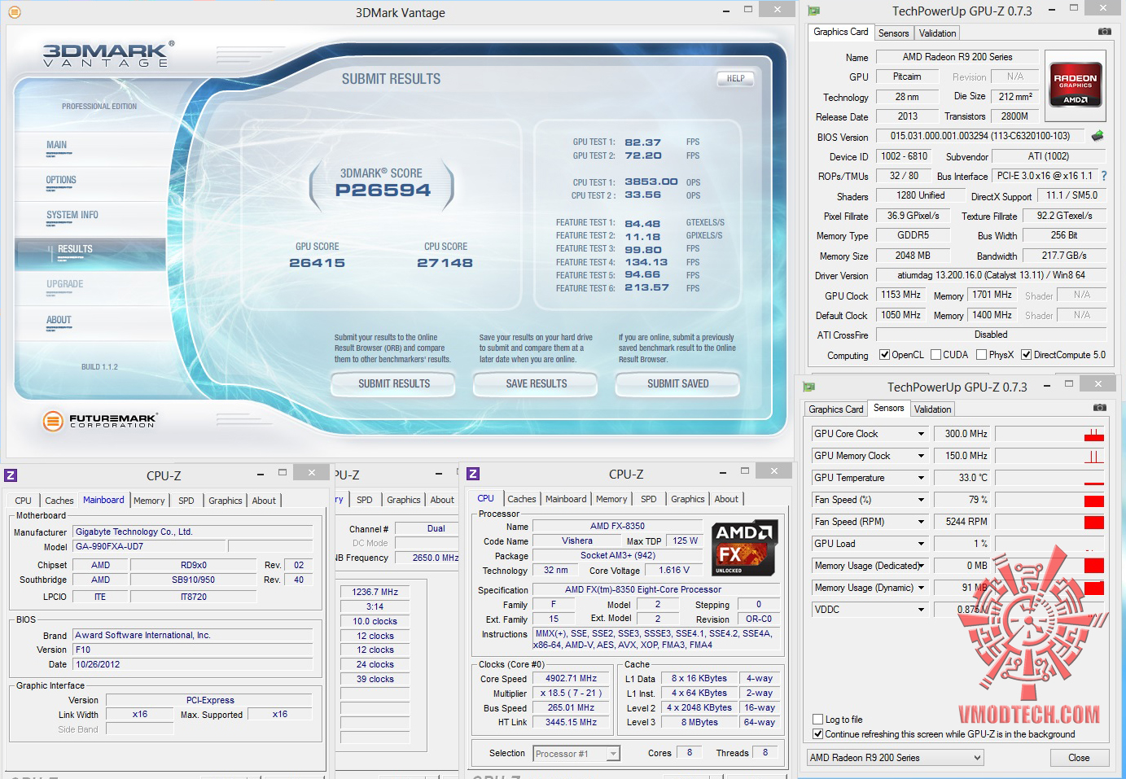Open the Fan Speed (RPM) sensor dropdown
Screen dimensions: 1126x779
click(x=921, y=522)
